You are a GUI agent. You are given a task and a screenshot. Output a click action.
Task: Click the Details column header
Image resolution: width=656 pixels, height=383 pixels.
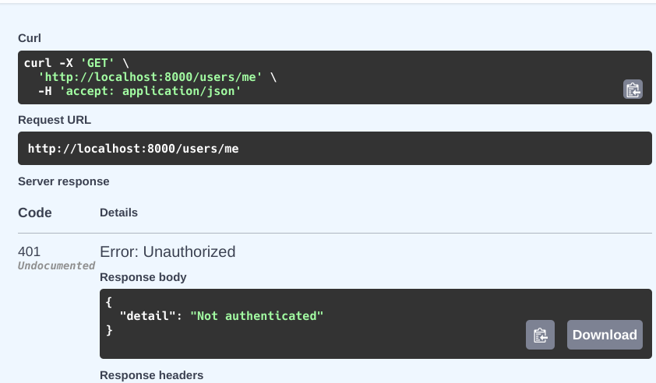coord(118,213)
